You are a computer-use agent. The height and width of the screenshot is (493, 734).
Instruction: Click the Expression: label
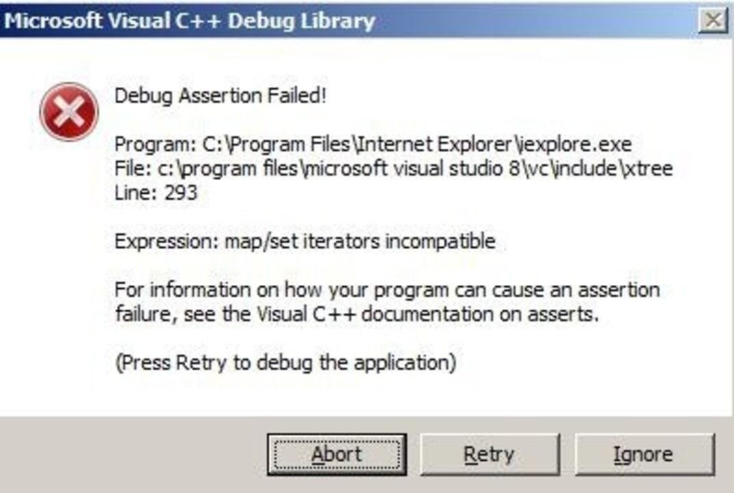click(166, 241)
